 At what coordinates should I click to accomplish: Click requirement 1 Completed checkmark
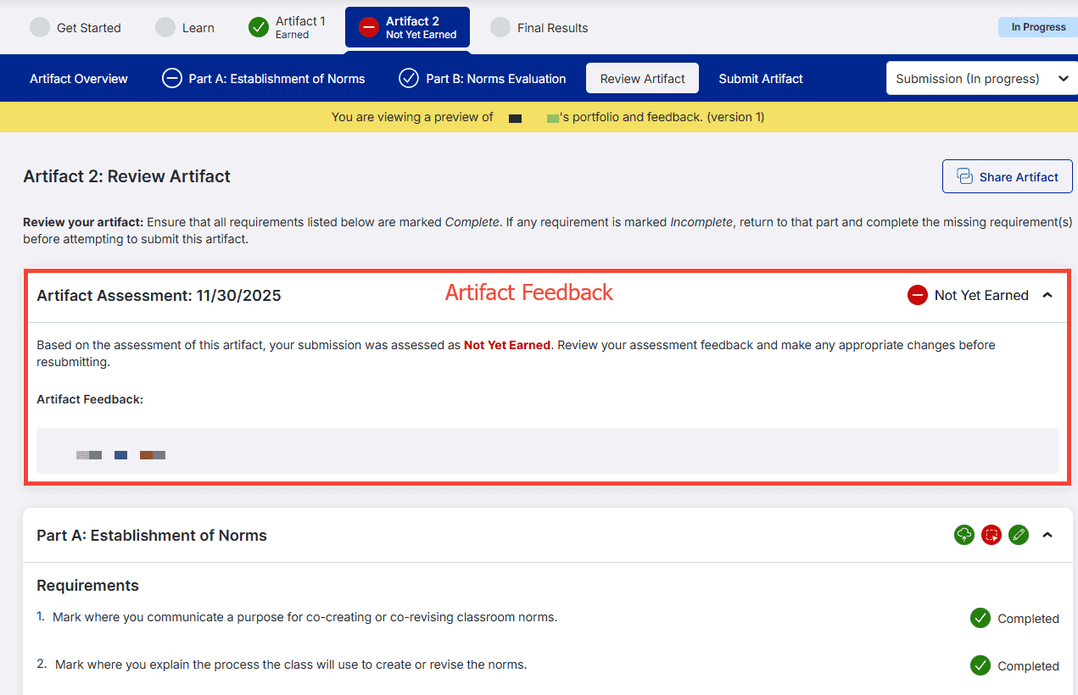tap(980, 618)
